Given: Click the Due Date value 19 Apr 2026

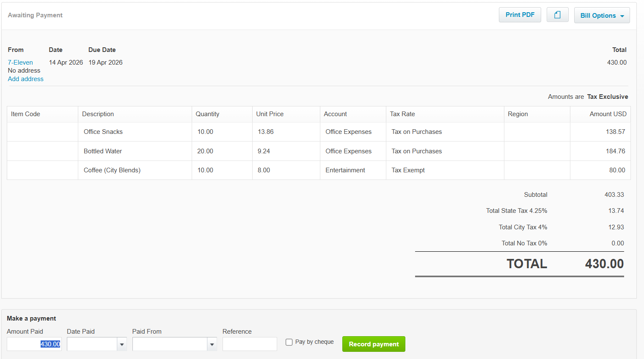Looking at the screenshot, I should coord(105,63).
